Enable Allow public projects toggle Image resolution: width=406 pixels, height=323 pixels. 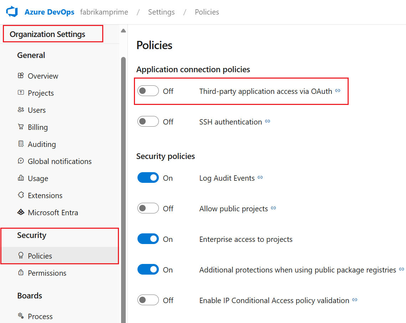[x=148, y=208]
